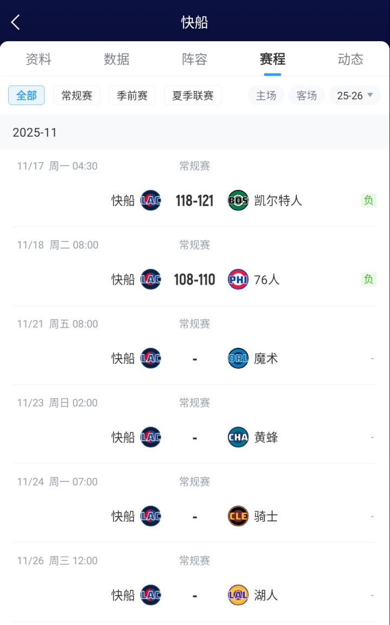The height and width of the screenshot is (625, 390).
Task: Open the 25-26 season dropdown
Action: point(355,95)
